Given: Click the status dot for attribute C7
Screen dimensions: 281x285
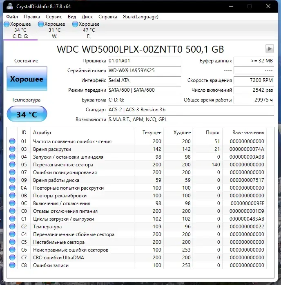Looking at the screenshot, I should (x=12, y=257).
